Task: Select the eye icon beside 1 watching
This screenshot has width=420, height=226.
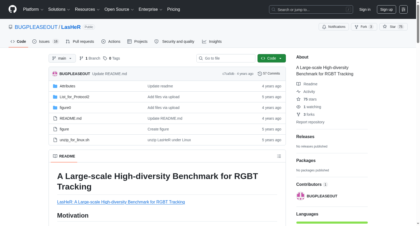Action: click(x=298, y=107)
